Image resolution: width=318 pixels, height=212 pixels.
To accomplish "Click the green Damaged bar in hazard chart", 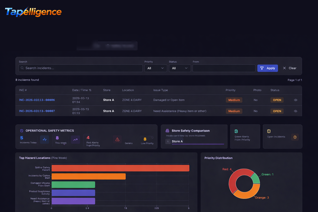I will 73,185.
